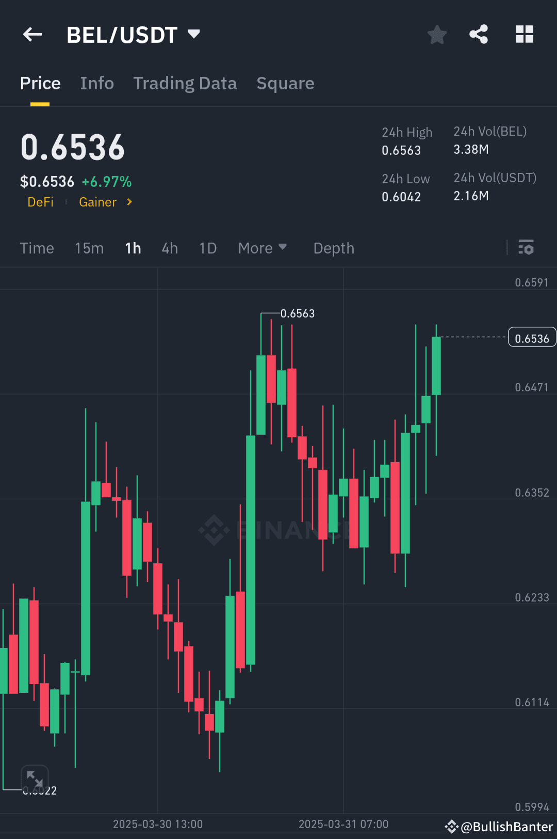
Task: Favorite BEL/USDT with the star icon
Action: point(437,34)
